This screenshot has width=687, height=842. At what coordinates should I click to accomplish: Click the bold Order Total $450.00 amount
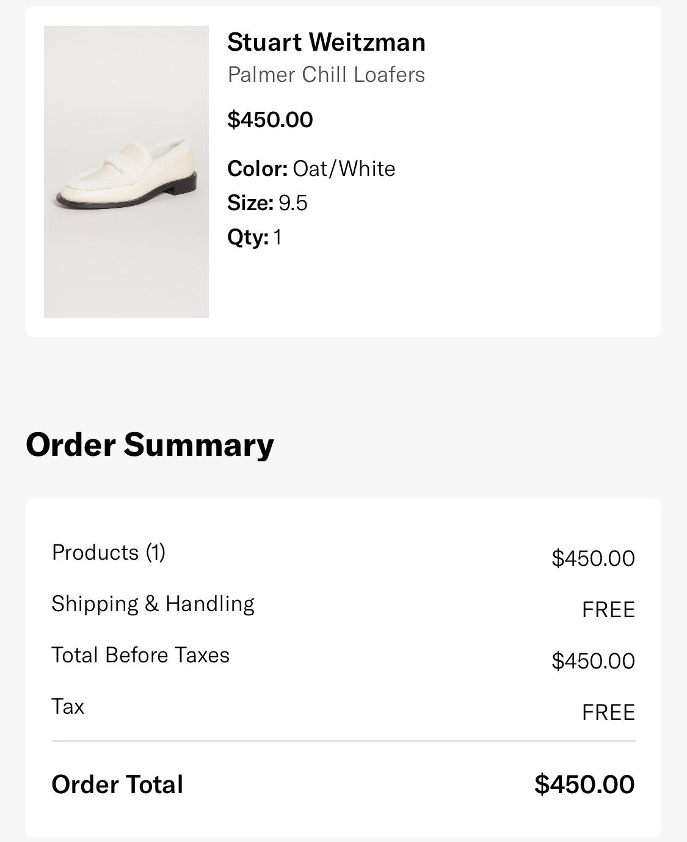pos(584,784)
